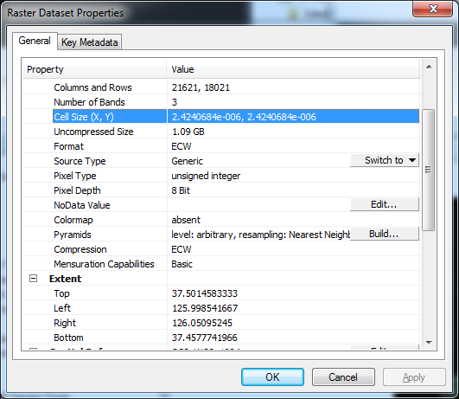
Task: Select the Extent heading label
Action: tap(66, 279)
